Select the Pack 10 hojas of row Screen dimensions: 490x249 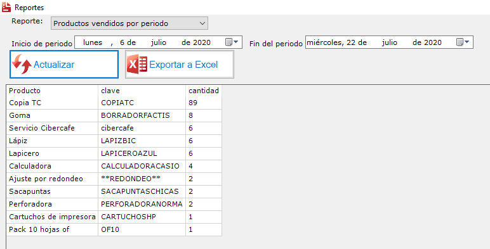click(114, 229)
